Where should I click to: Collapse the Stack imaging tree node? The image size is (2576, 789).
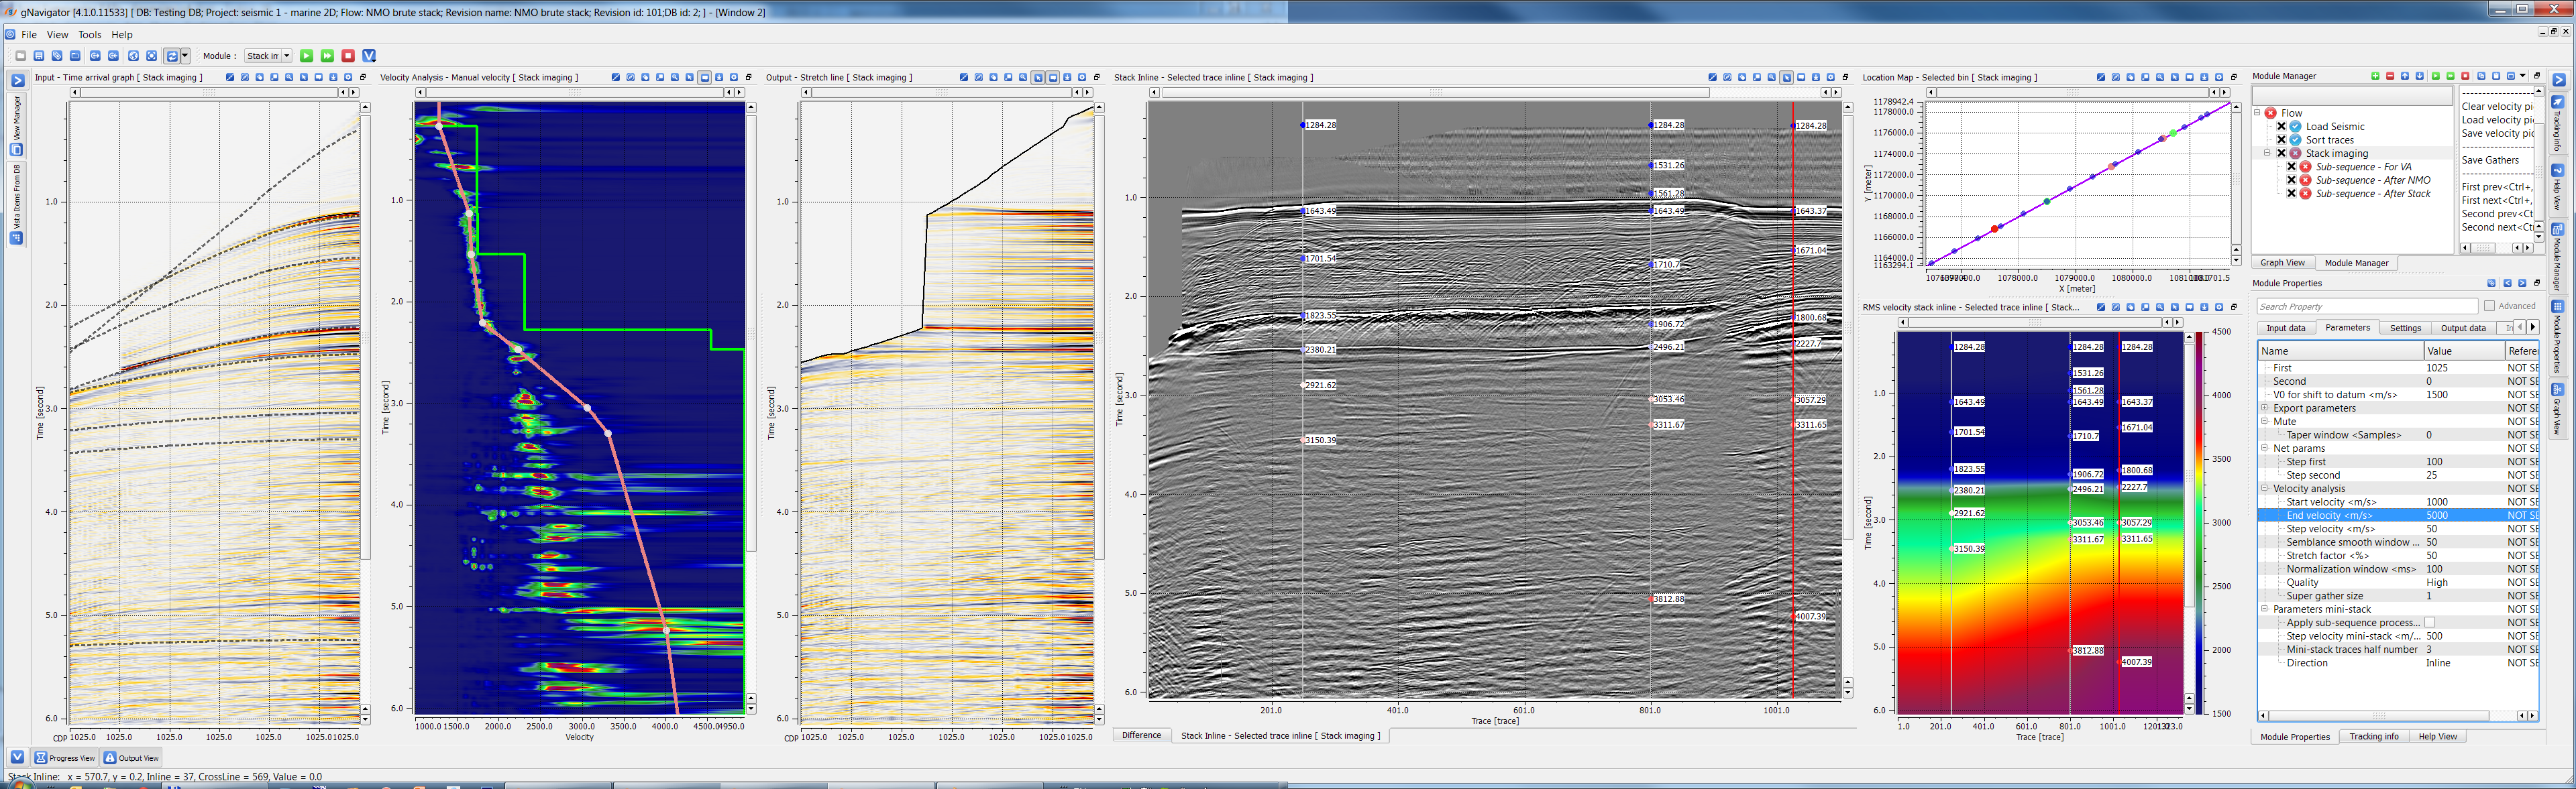point(2267,154)
